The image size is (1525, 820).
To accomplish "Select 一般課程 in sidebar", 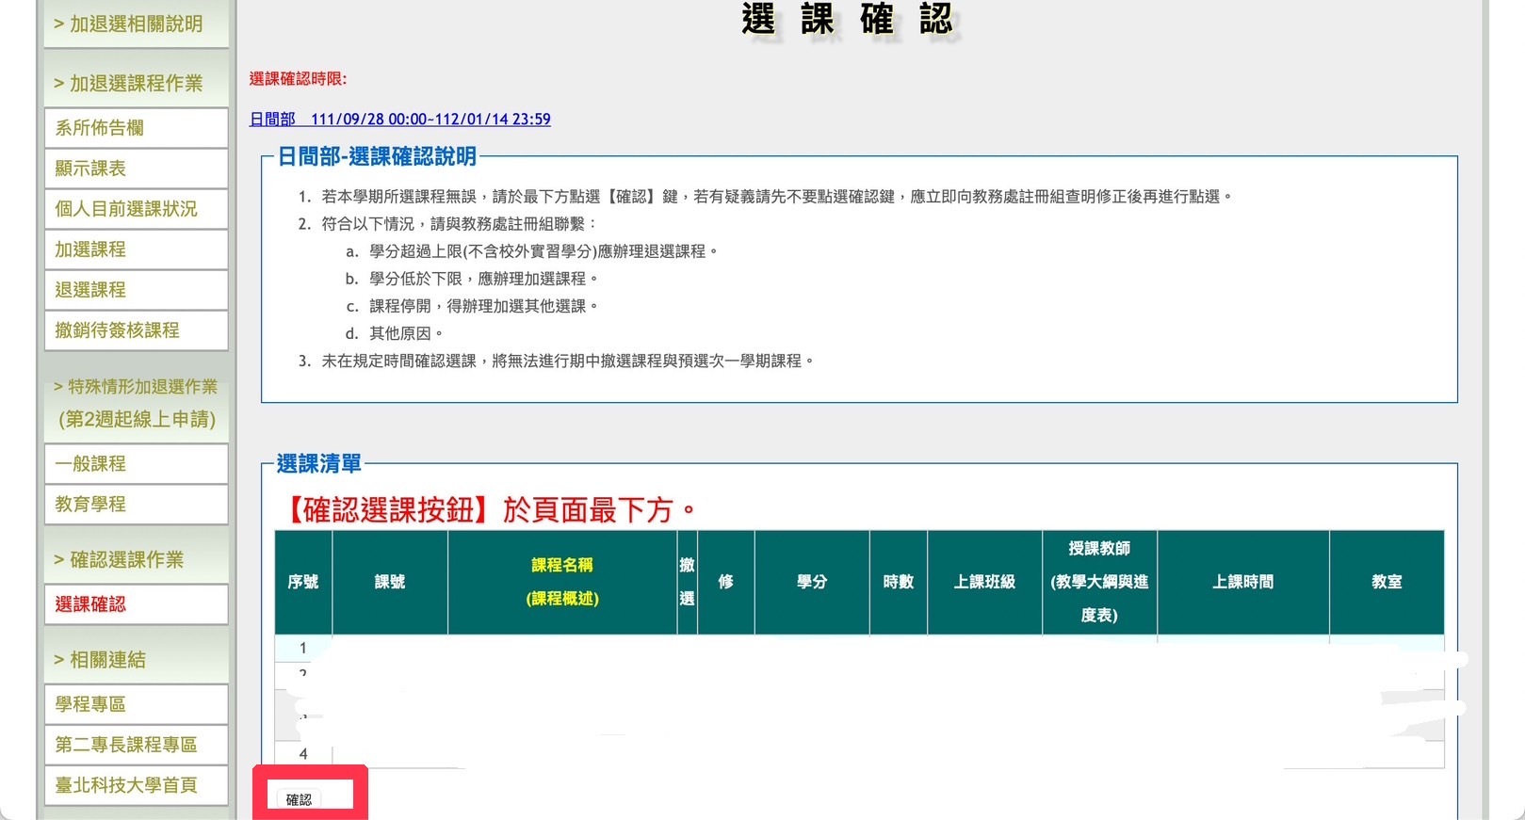I will [137, 464].
